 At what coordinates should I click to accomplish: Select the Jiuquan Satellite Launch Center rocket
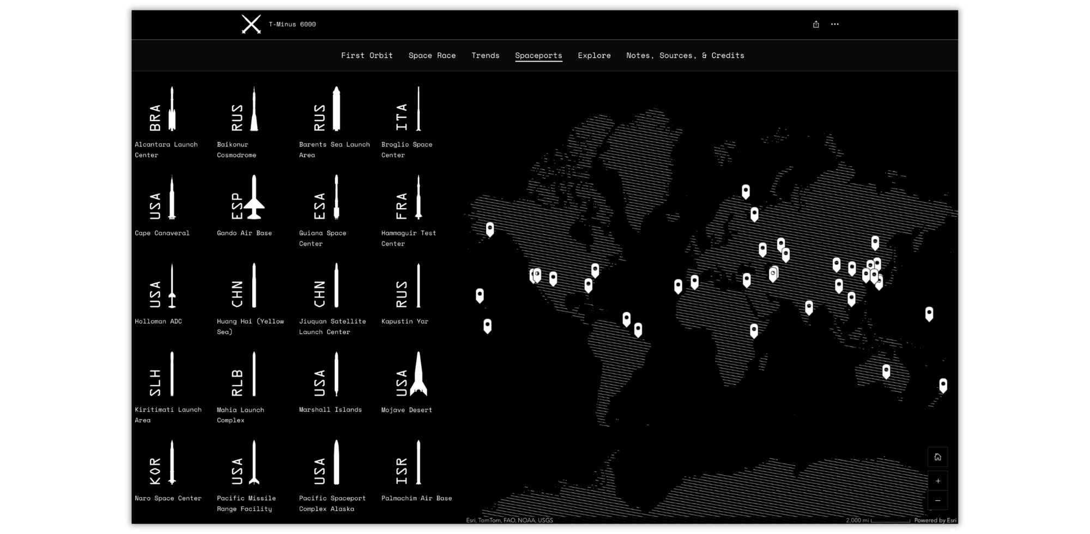(x=336, y=286)
